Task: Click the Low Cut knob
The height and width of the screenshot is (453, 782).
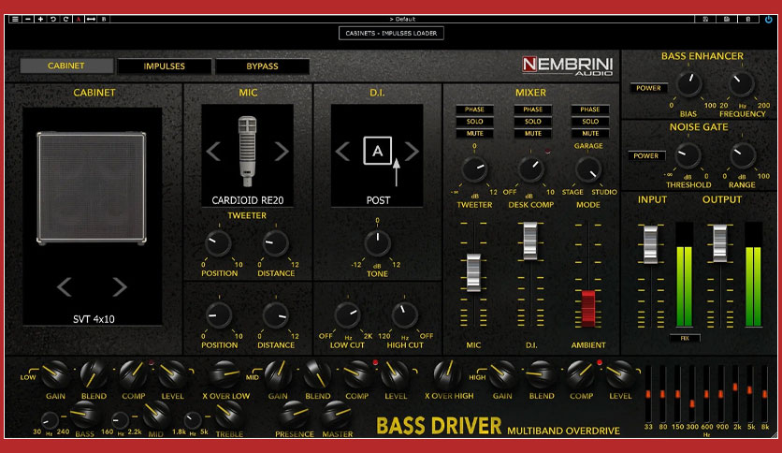Action: pos(347,314)
